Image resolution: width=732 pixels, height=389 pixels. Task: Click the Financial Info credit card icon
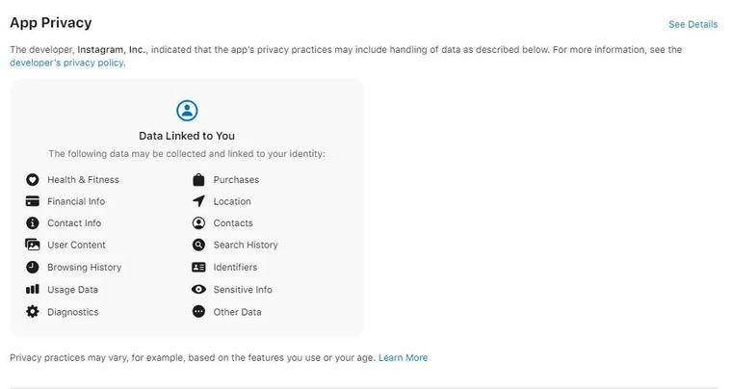[x=32, y=201]
